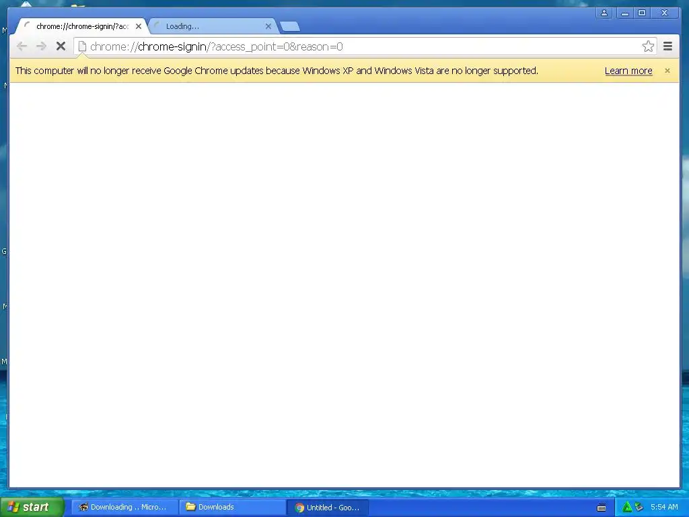Open the Chrome profile user button
The width and height of the screenshot is (689, 517).
pyautogui.click(x=604, y=13)
